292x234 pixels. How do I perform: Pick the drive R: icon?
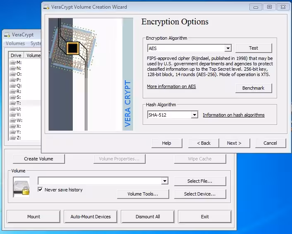[13, 91]
